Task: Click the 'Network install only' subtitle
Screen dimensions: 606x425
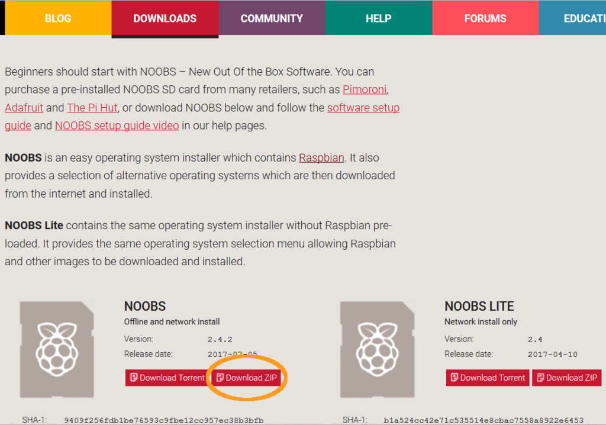Action: 481,322
